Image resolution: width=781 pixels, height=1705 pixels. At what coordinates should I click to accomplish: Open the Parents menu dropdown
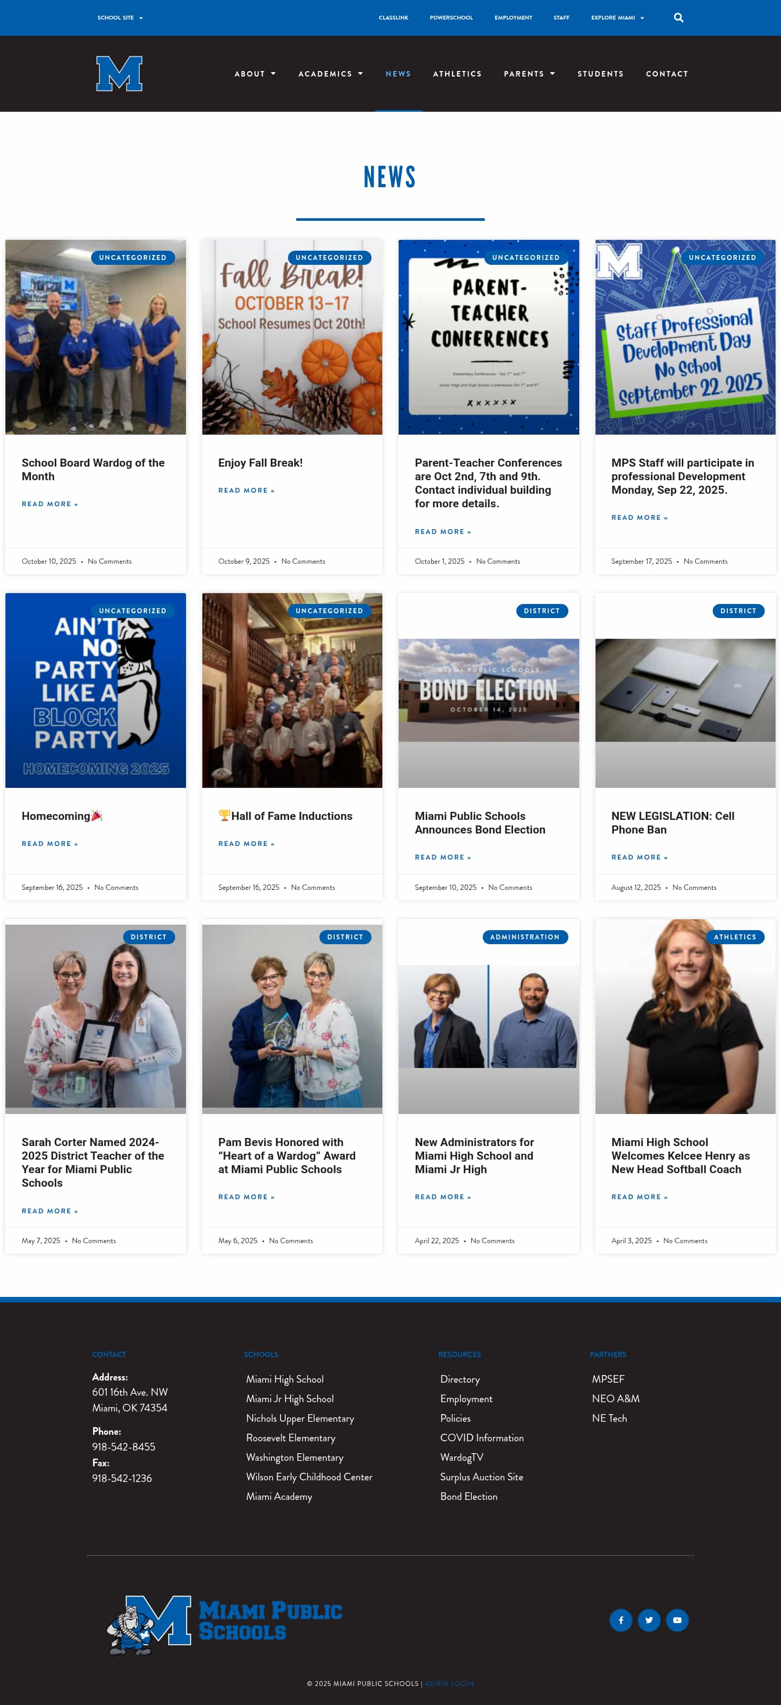pyautogui.click(x=529, y=74)
